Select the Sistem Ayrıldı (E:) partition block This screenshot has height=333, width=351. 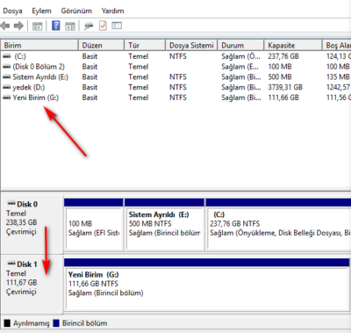tap(164, 225)
